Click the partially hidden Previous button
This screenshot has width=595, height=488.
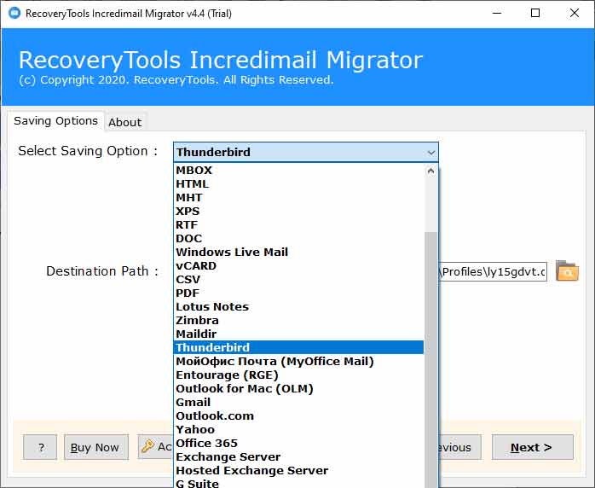(x=460, y=447)
